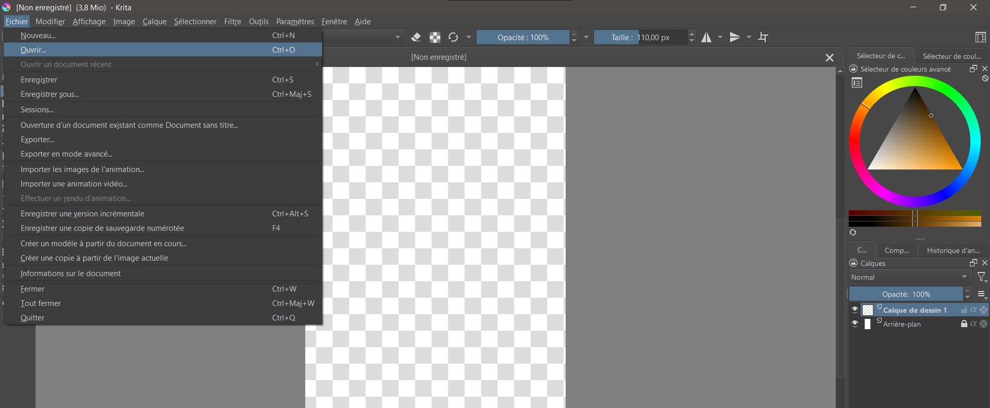Image resolution: width=990 pixels, height=408 pixels.
Task: Toggle inherit alpha on Arrière-plan
Action: (x=973, y=324)
